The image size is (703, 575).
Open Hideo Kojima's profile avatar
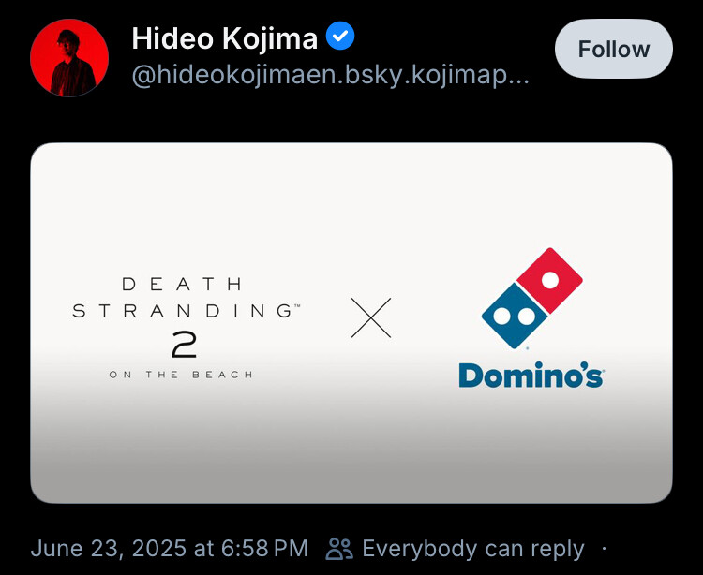pos(69,58)
